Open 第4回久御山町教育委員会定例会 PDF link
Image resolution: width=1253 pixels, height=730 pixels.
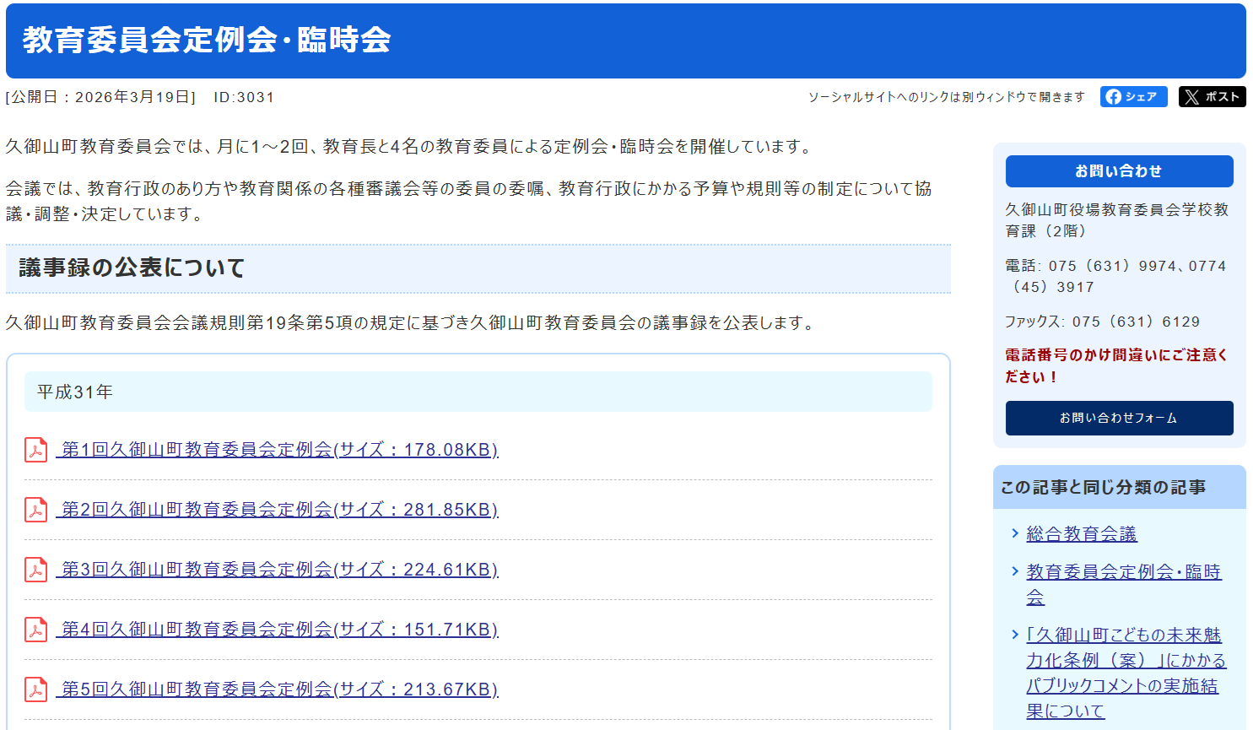[278, 630]
